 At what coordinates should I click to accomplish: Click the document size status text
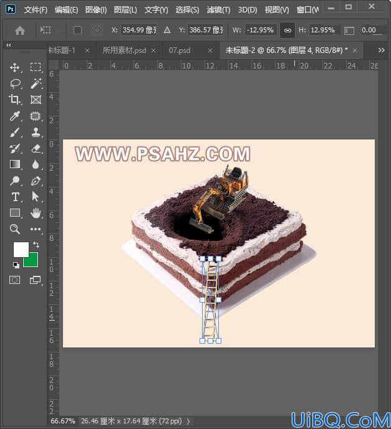pos(132,421)
